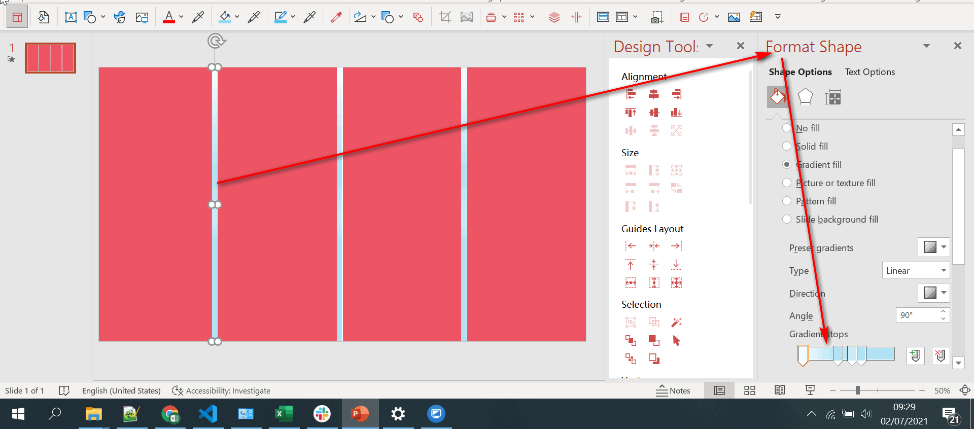The width and height of the screenshot is (974, 429).
Task: Click the Align Middle icon under Alignment
Action: [654, 112]
